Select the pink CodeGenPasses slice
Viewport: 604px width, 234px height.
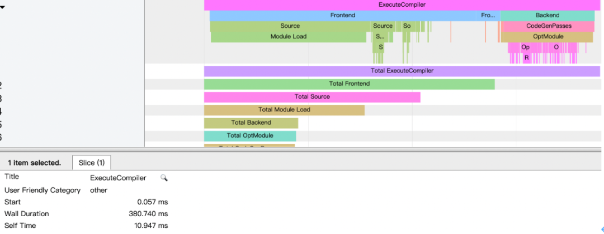(549, 27)
